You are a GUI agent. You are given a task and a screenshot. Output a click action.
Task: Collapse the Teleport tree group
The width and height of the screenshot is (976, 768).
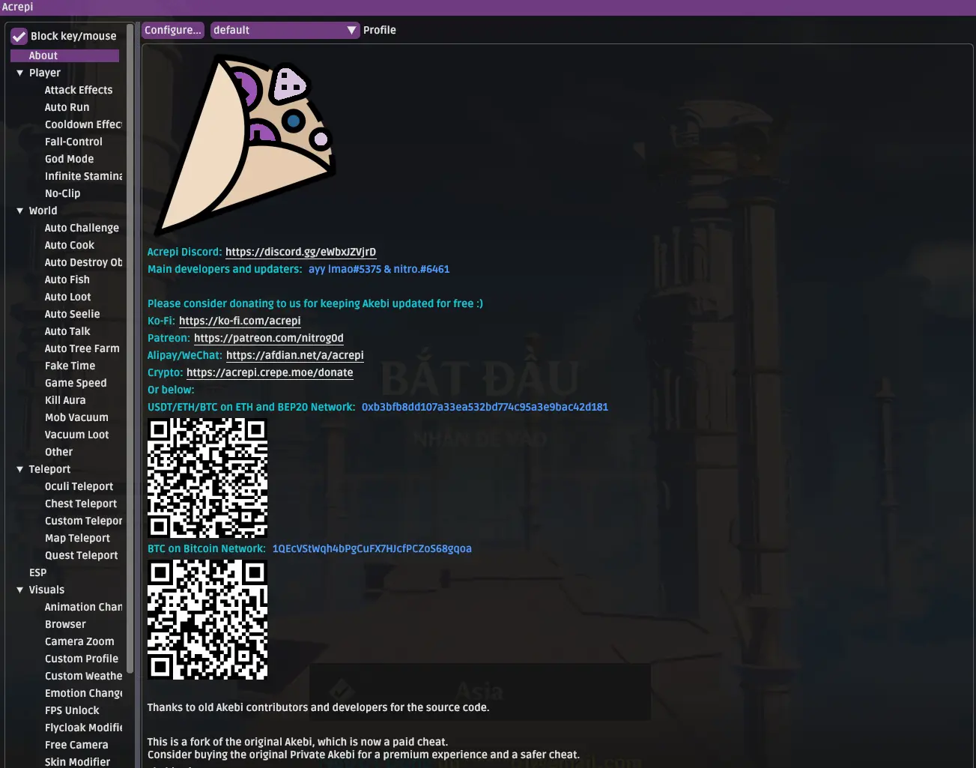click(20, 469)
